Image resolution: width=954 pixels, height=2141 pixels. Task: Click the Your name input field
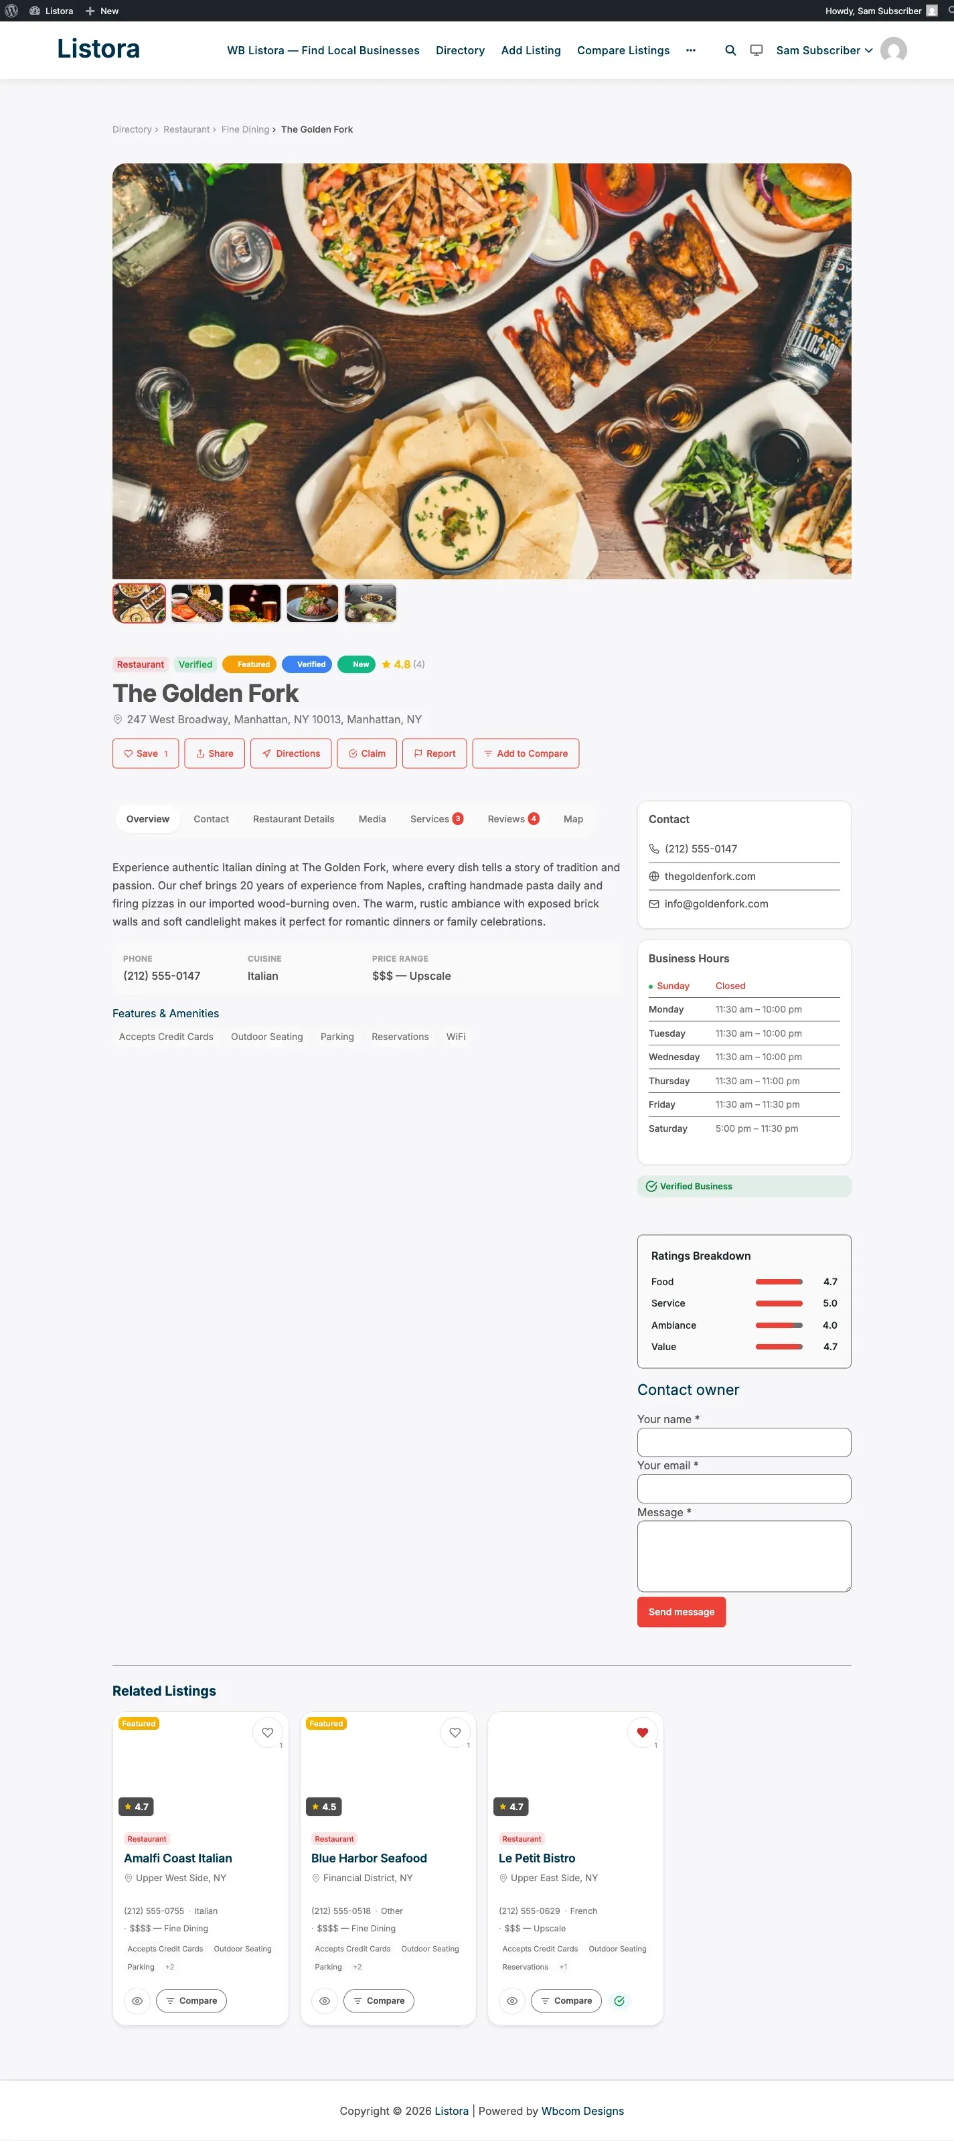pyautogui.click(x=744, y=1443)
